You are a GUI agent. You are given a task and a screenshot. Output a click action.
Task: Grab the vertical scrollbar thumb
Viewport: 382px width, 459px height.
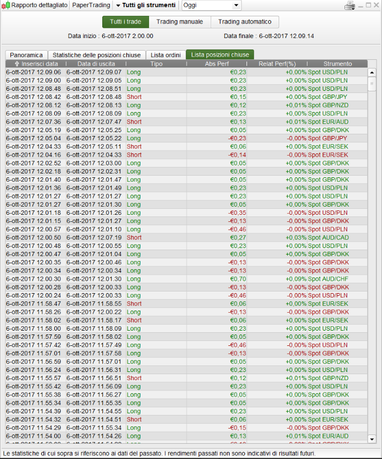[372, 84]
